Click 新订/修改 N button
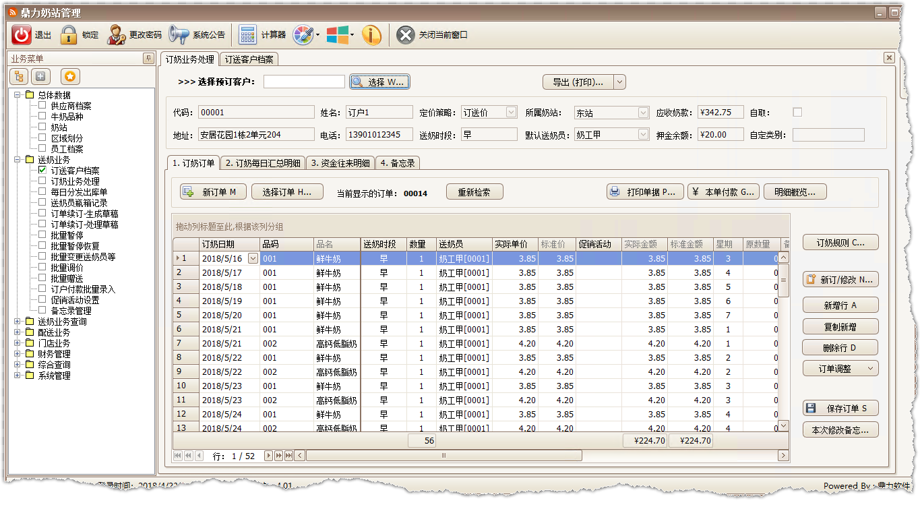The width and height of the screenshot is (920, 509). click(840, 280)
